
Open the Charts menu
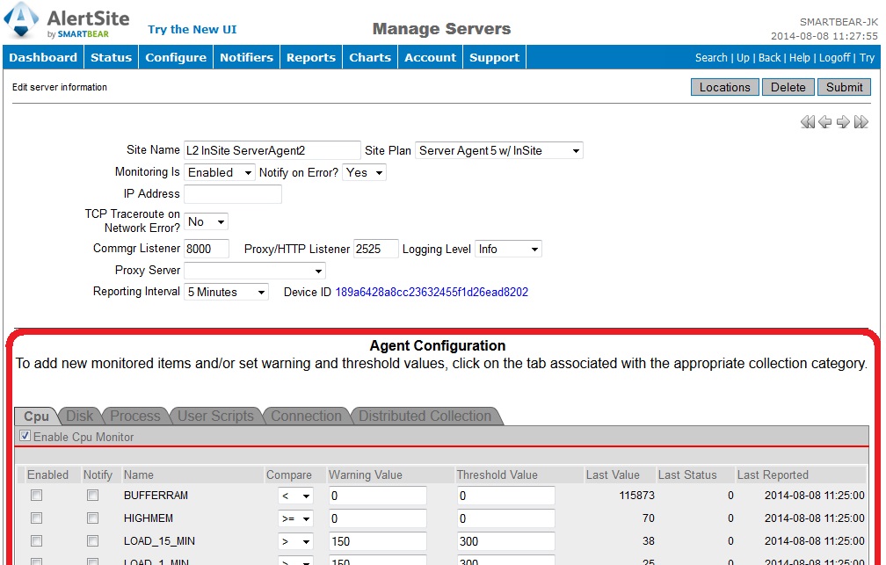(x=370, y=58)
